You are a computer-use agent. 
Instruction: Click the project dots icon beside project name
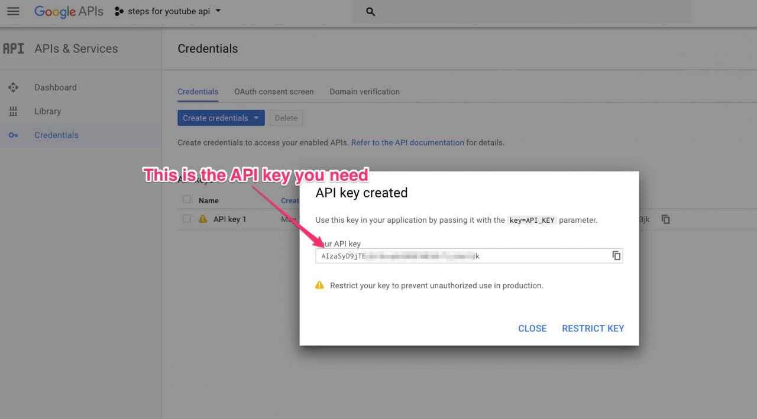tap(119, 11)
